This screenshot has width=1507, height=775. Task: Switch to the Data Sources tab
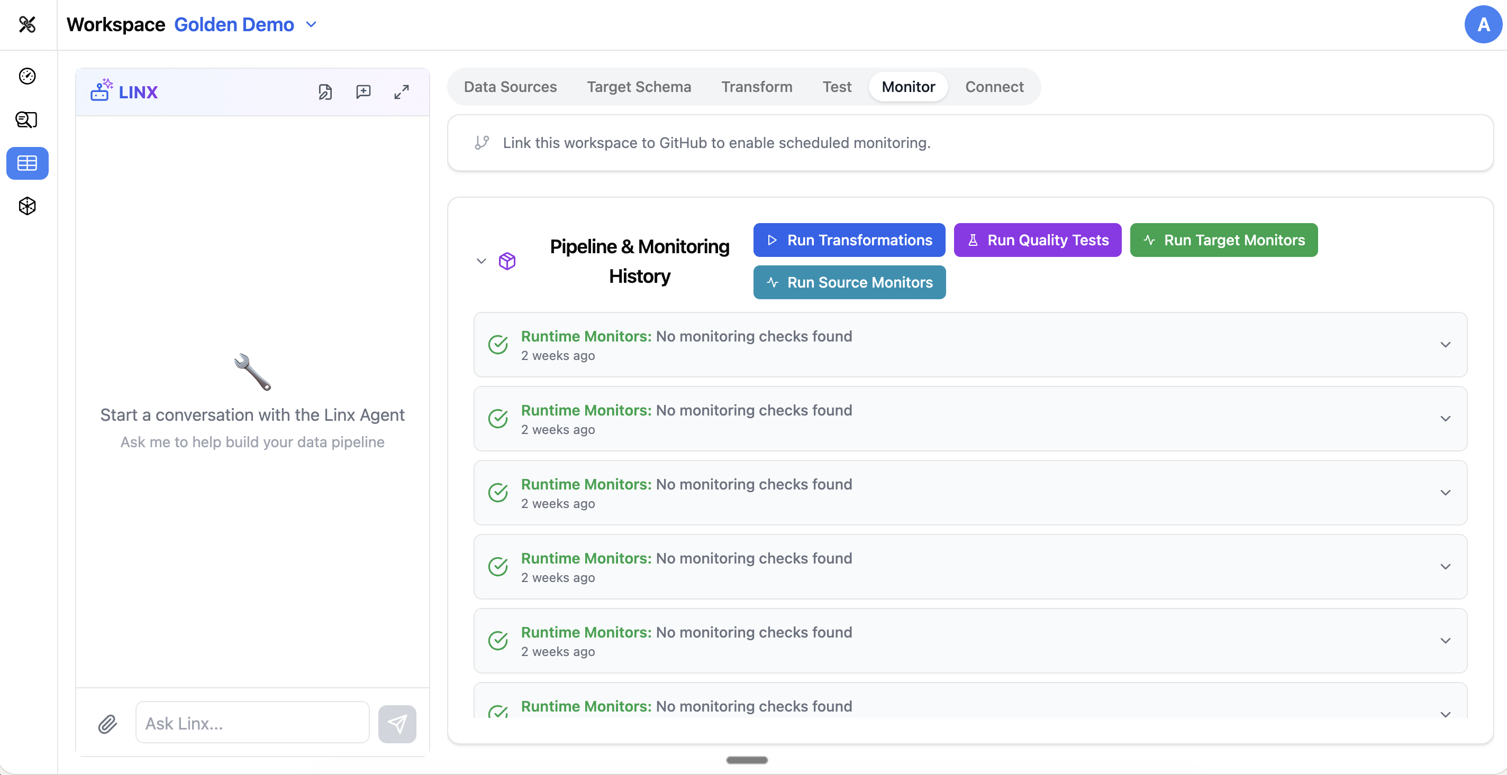click(510, 87)
